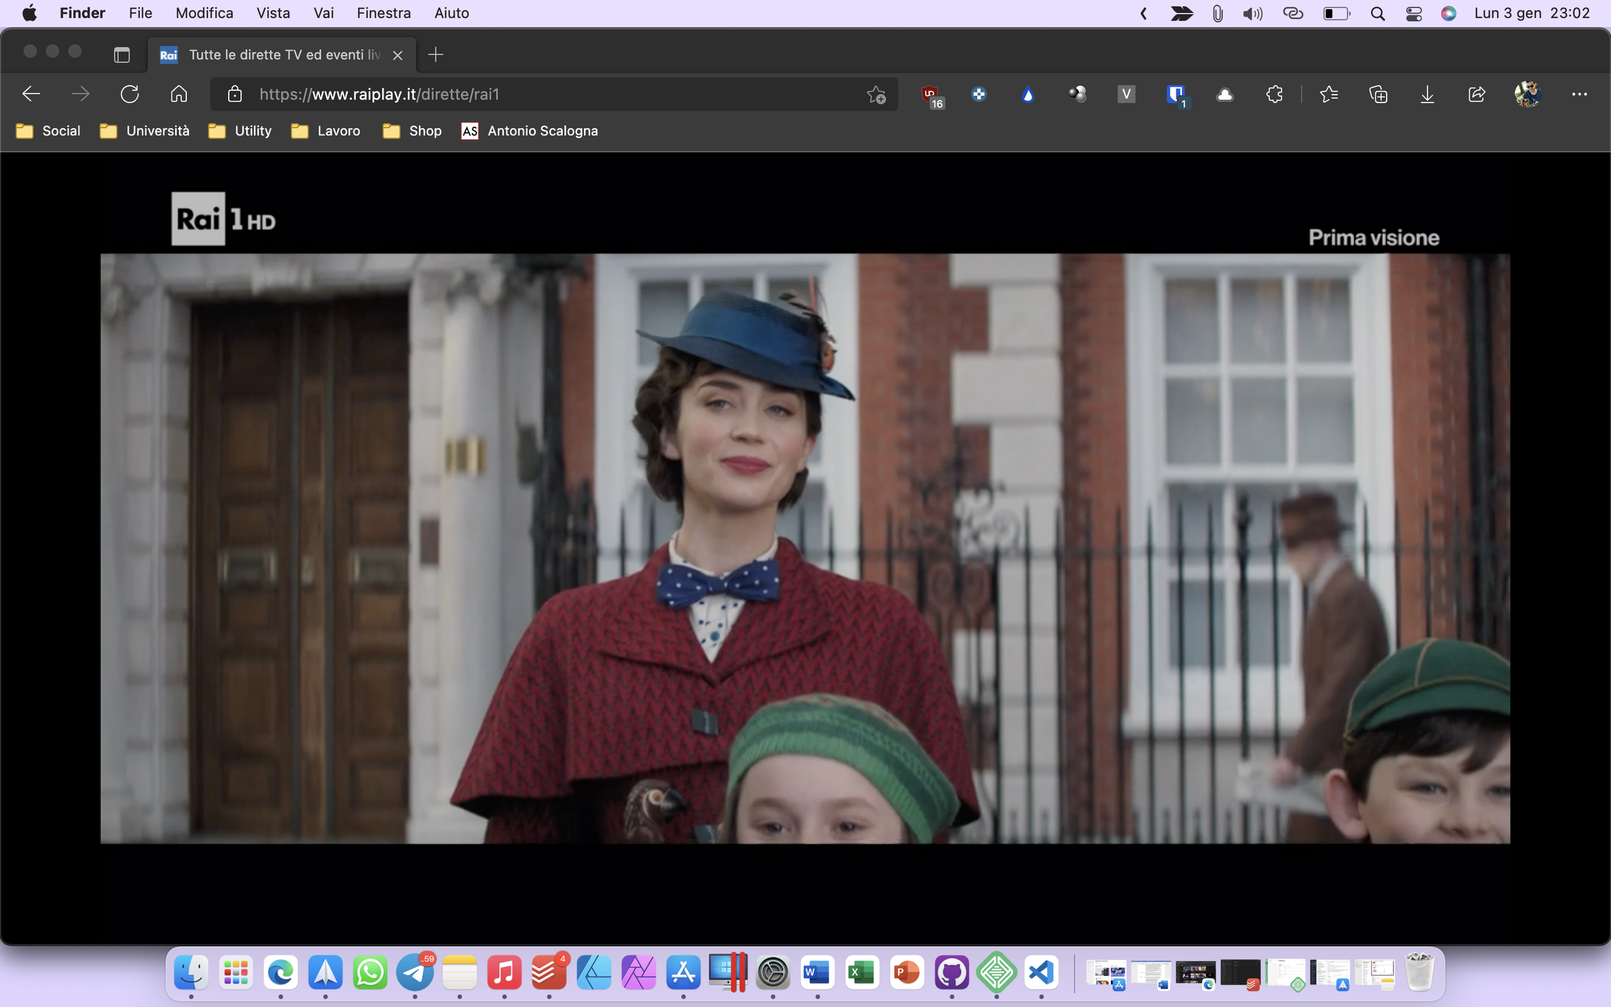Open the Trash in the Dock
The image size is (1611, 1007).
[1419, 972]
